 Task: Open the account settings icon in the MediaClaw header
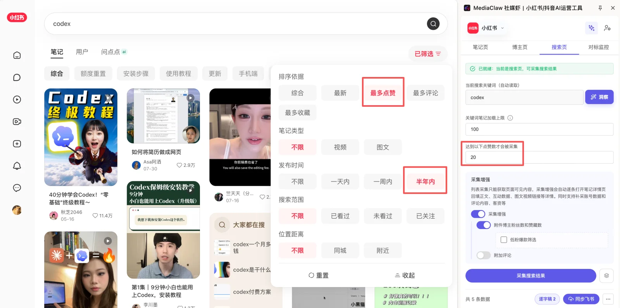coord(607,28)
